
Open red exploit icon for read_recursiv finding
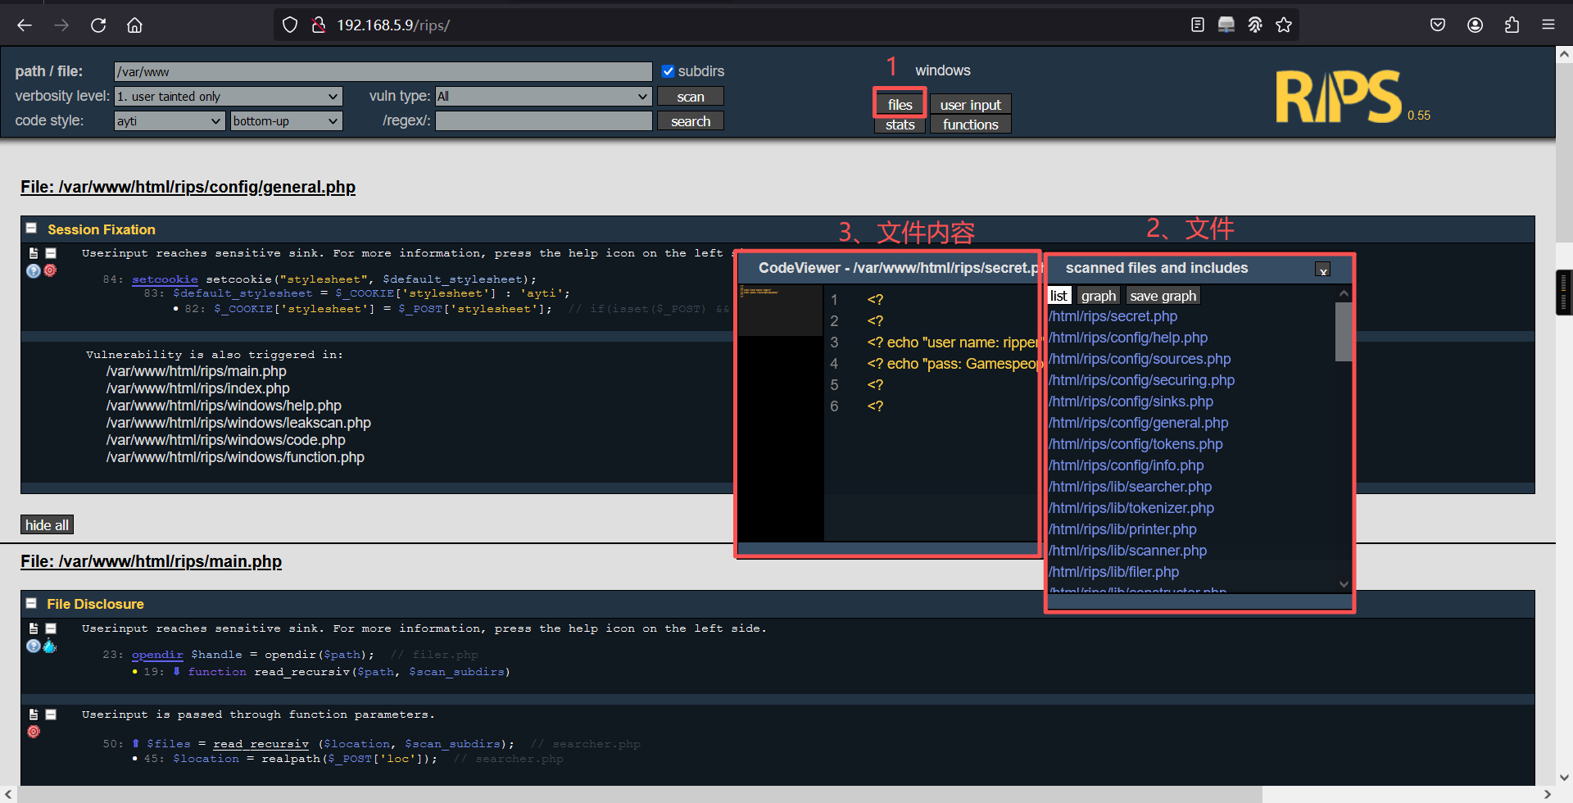coord(34,732)
